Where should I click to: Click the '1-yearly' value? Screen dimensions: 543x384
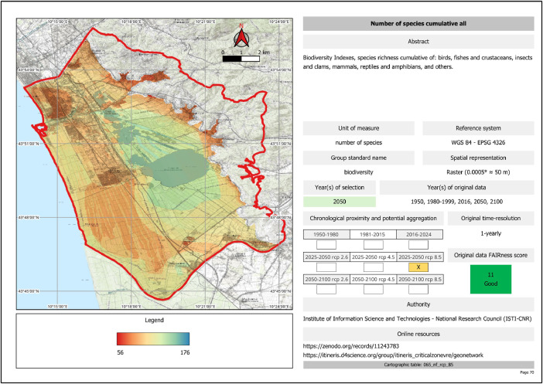pos(490,233)
